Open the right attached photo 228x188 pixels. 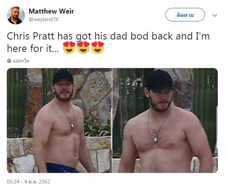(165, 120)
